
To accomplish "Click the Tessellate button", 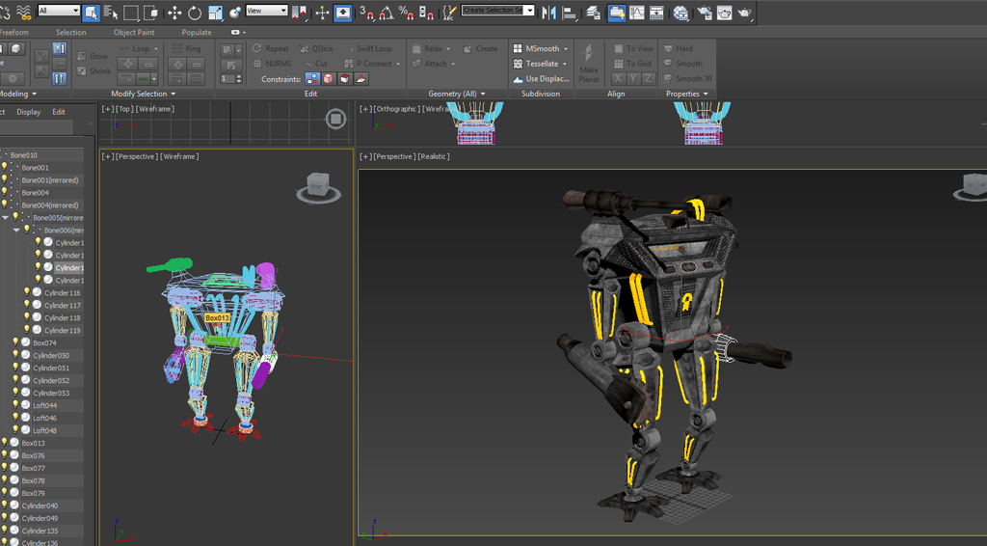I will tap(544, 64).
